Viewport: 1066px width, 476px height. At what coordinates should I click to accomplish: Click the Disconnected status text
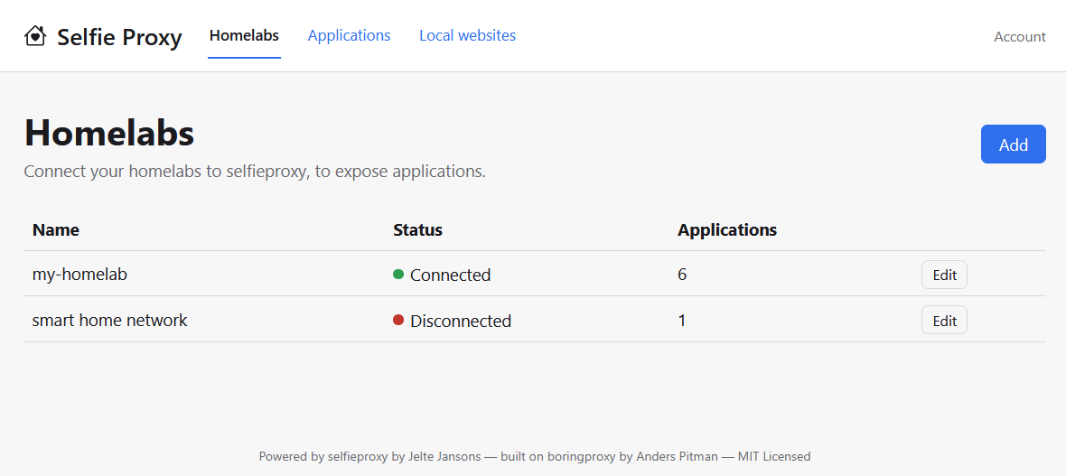[x=460, y=321]
